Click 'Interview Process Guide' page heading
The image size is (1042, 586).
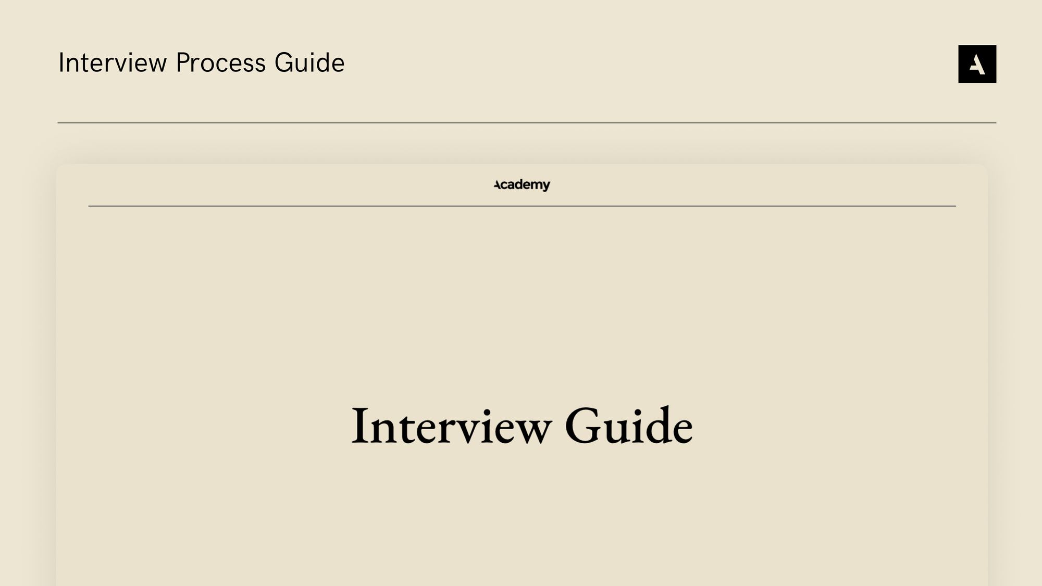pos(201,64)
